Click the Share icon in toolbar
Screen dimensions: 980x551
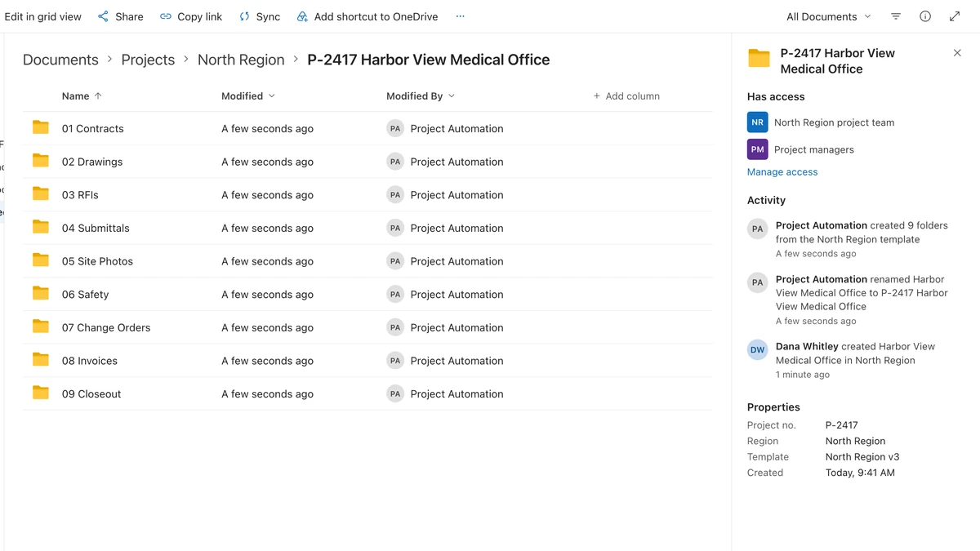click(103, 16)
